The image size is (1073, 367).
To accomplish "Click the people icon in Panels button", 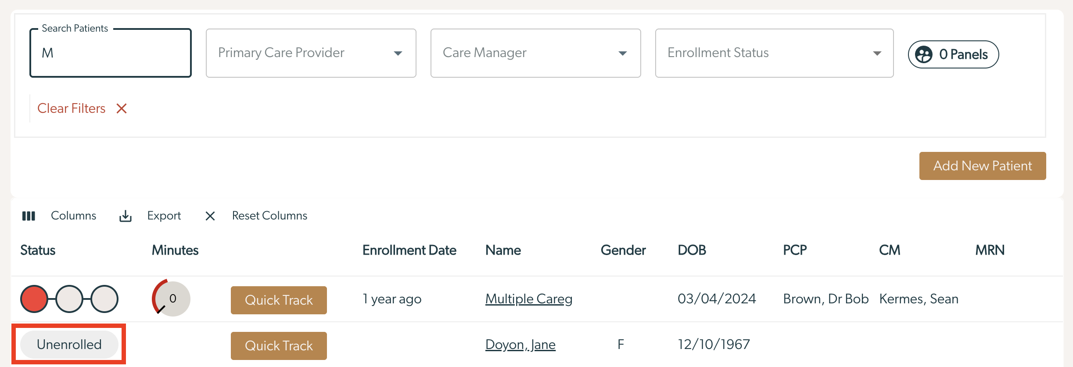I will click(x=924, y=54).
